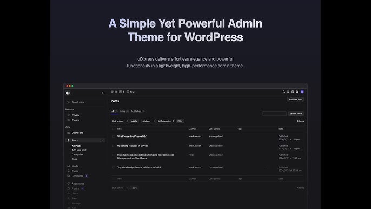Click the Search Posts button

pyautogui.click(x=296, y=114)
